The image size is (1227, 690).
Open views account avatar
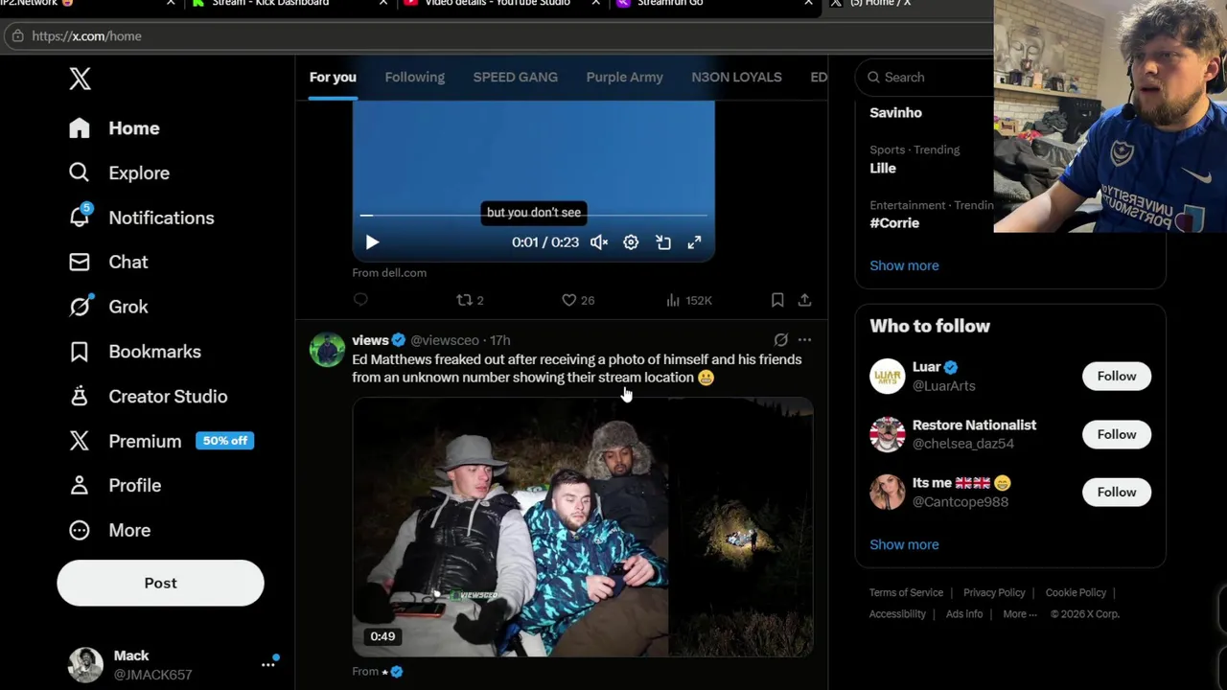(327, 350)
